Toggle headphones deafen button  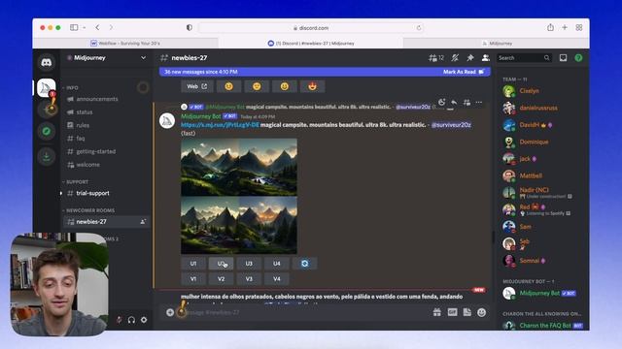(131, 320)
